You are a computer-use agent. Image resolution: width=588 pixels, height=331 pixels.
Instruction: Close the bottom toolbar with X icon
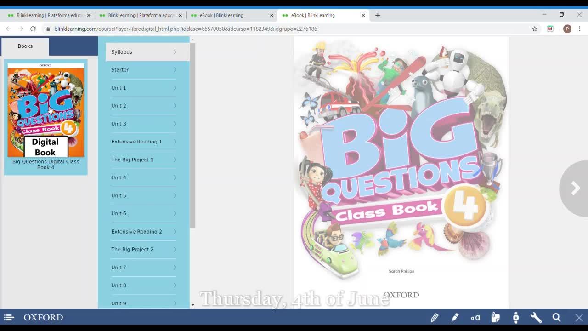[579, 317]
